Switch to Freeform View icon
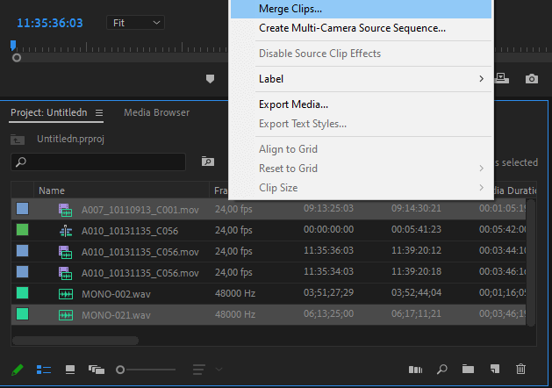Image resolution: width=552 pixels, height=388 pixels. pos(97,370)
